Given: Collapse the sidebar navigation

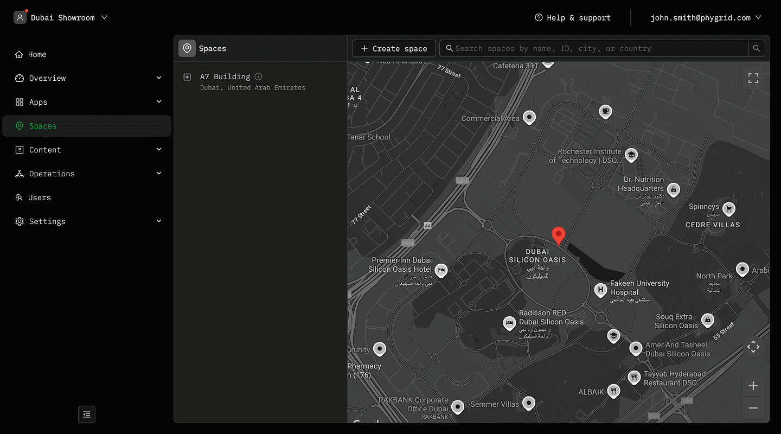Looking at the screenshot, I should coord(87,414).
